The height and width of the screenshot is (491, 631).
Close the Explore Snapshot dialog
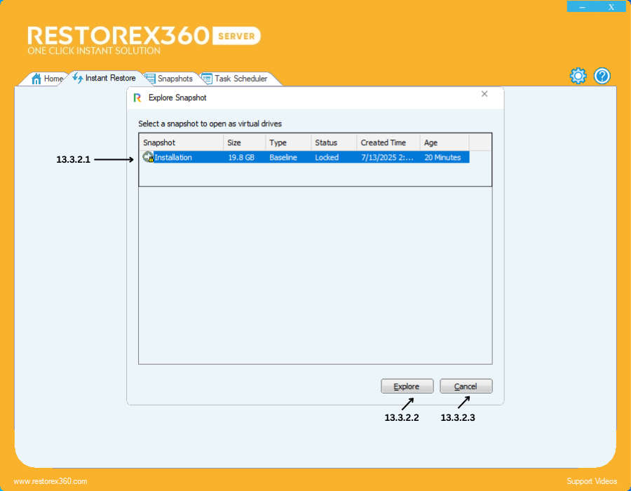click(x=484, y=94)
